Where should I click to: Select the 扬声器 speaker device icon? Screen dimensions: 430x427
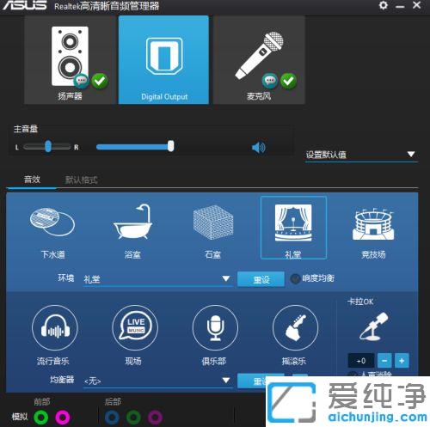coord(70,57)
